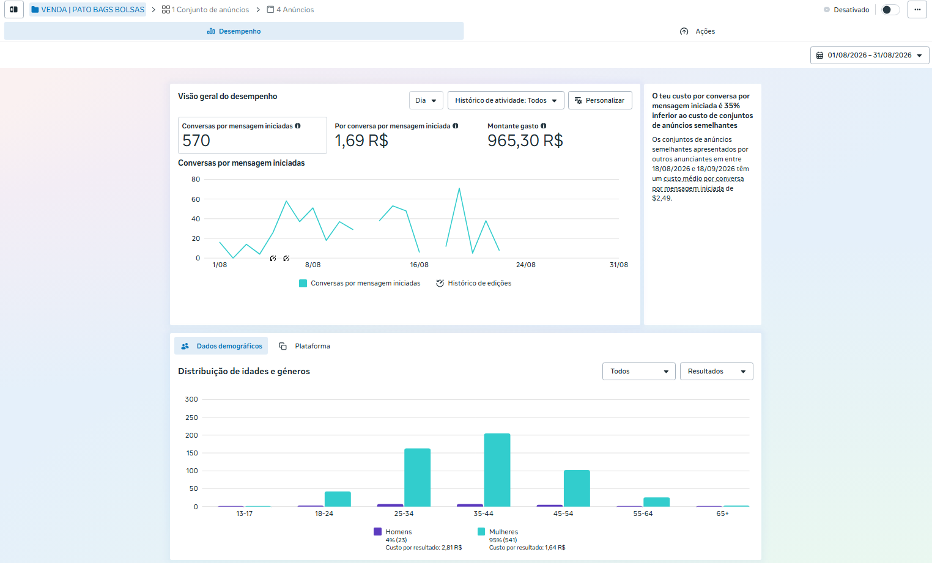Select the Conversas por mensagem iniciadas 570 metric card
The height and width of the screenshot is (563, 932).
click(x=253, y=135)
